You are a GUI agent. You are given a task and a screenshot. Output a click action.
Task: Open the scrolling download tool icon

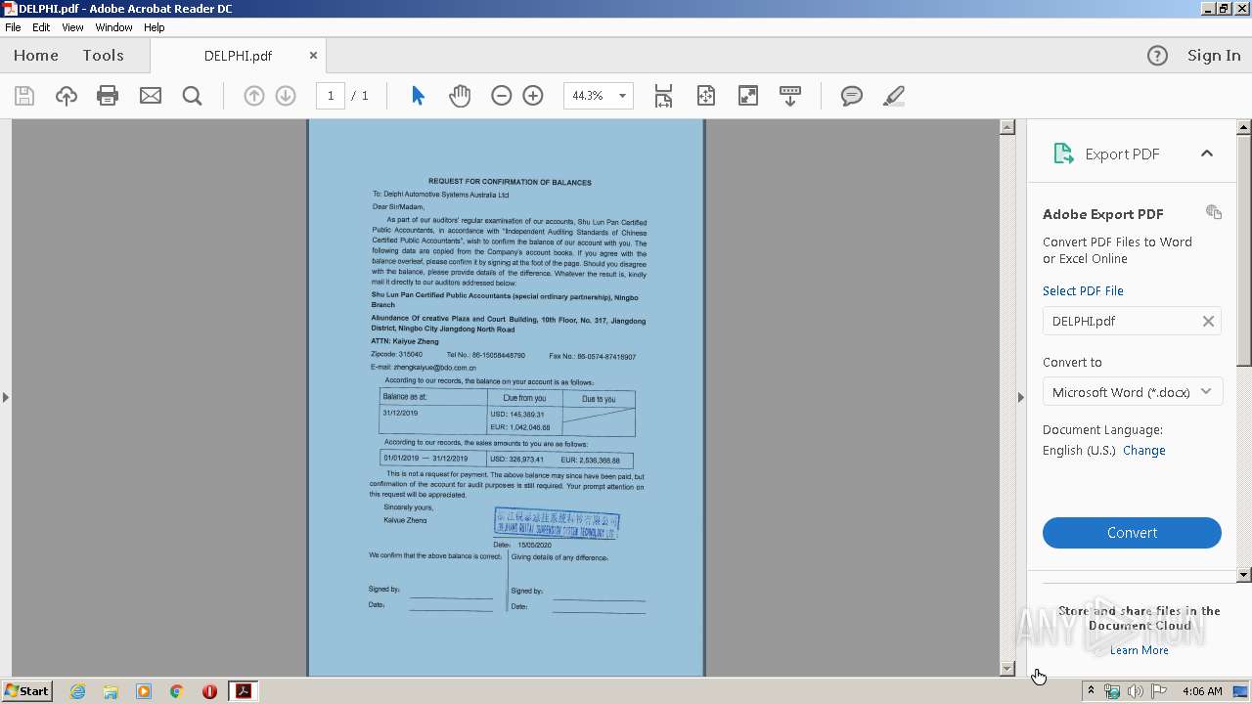tap(790, 96)
